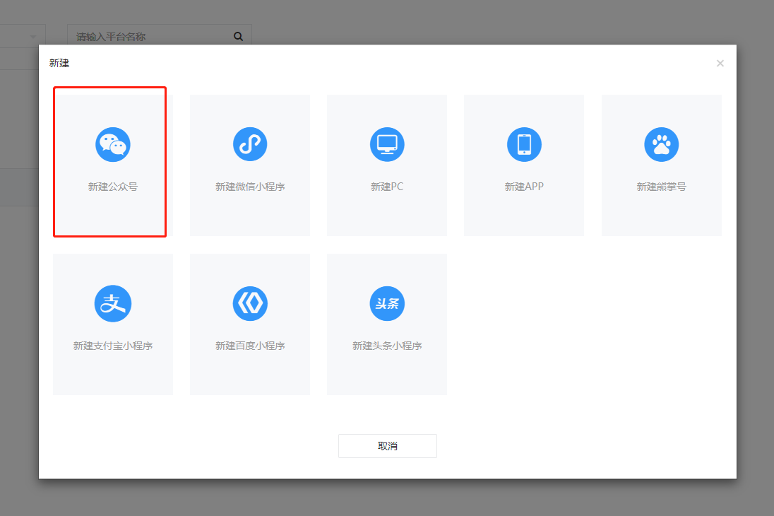
Task: Select the 新建头条小程序 label
Action: pyautogui.click(x=387, y=346)
